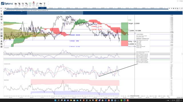Open the Settings gears icon
The height and width of the screenshot is (102, 183).
(27, 4)
